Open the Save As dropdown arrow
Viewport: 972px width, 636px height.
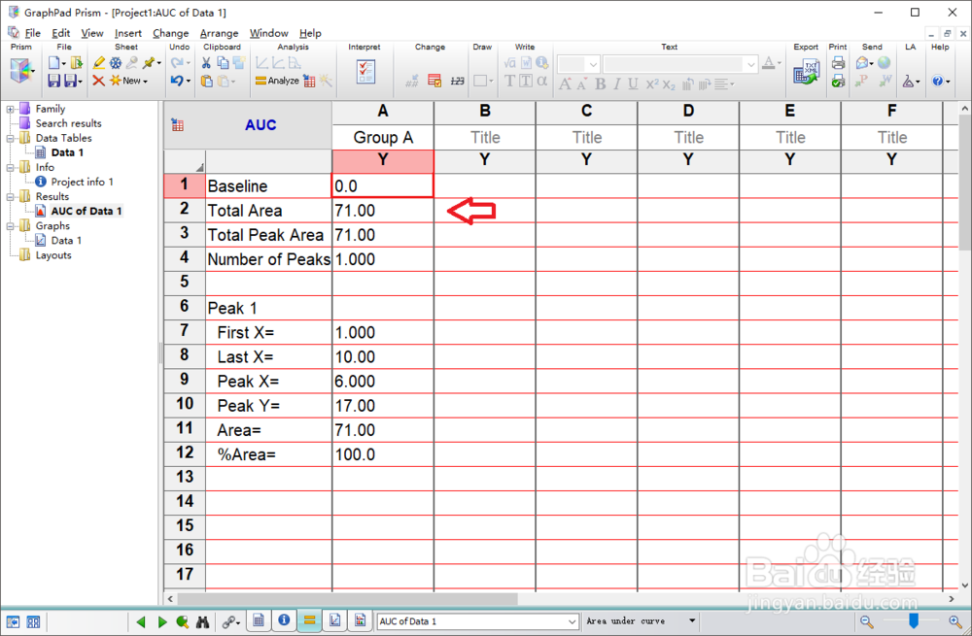(80, 82)
